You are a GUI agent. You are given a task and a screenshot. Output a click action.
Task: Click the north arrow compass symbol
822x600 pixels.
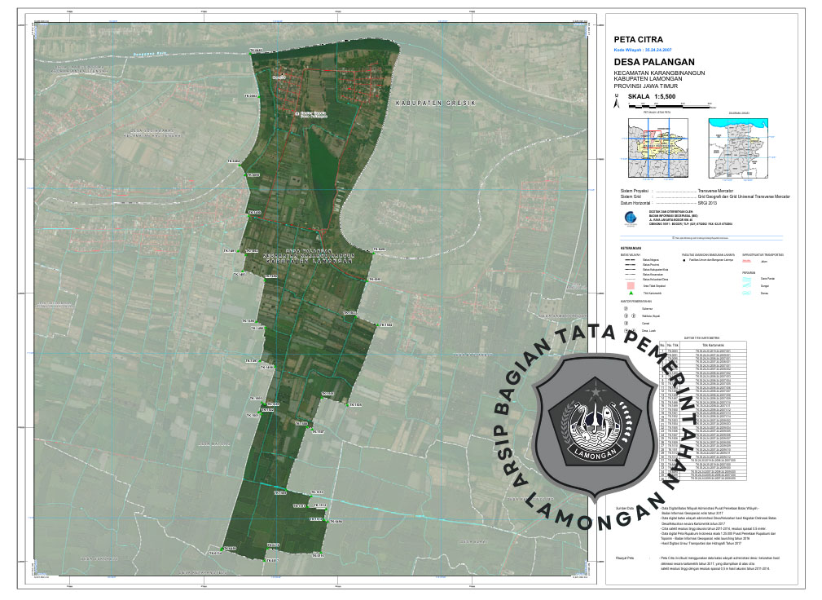(x=617, y=102)
